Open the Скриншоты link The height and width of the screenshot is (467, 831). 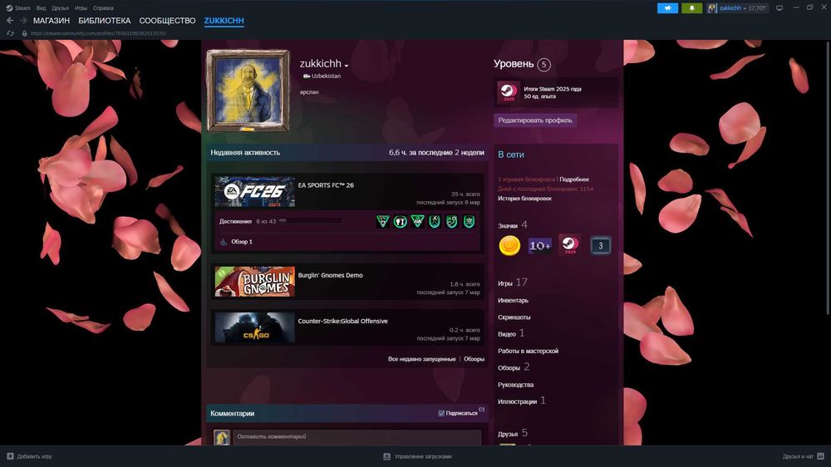pos(514,317)
